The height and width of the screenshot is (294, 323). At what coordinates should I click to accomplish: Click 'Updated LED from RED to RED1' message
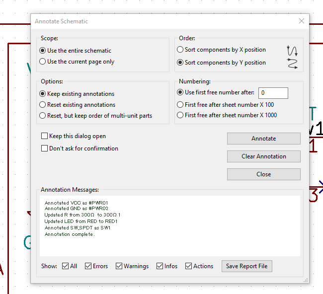(81, 221)
